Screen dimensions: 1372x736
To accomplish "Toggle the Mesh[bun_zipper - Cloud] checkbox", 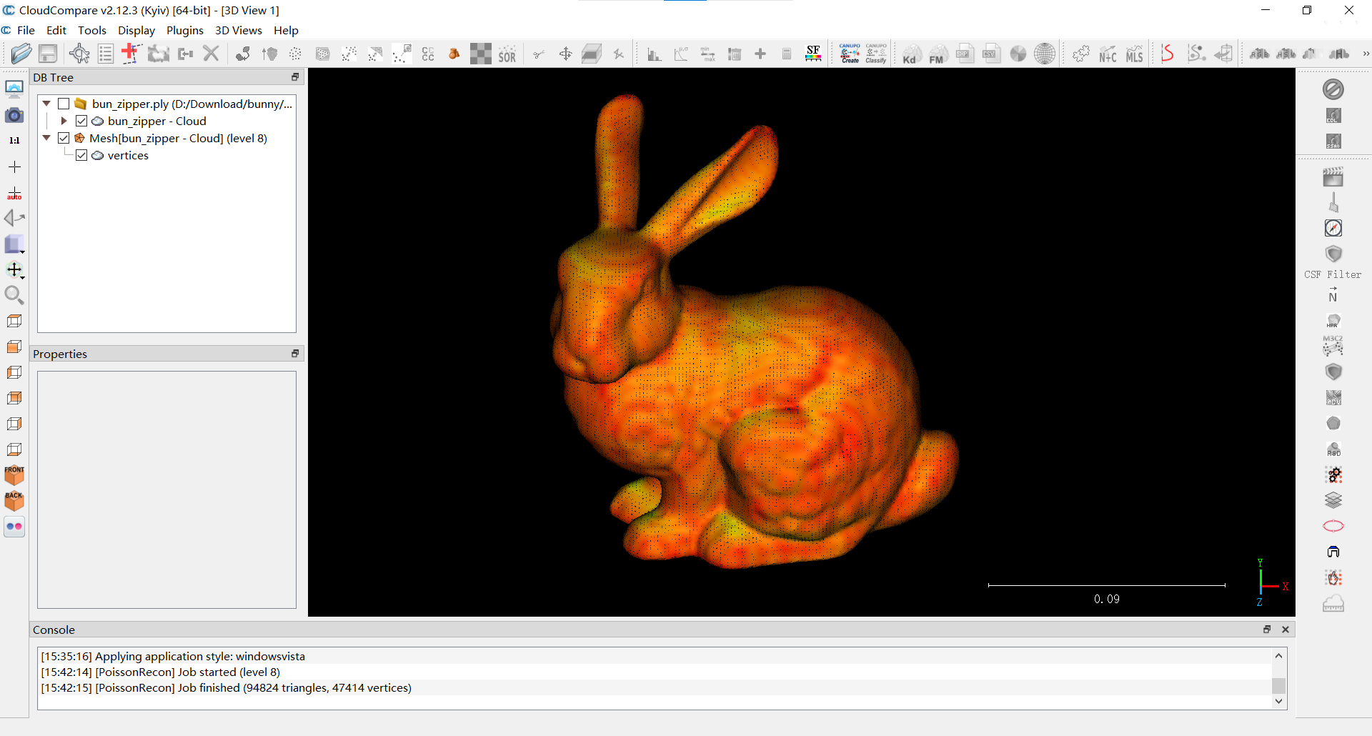I will pos(64,138).
